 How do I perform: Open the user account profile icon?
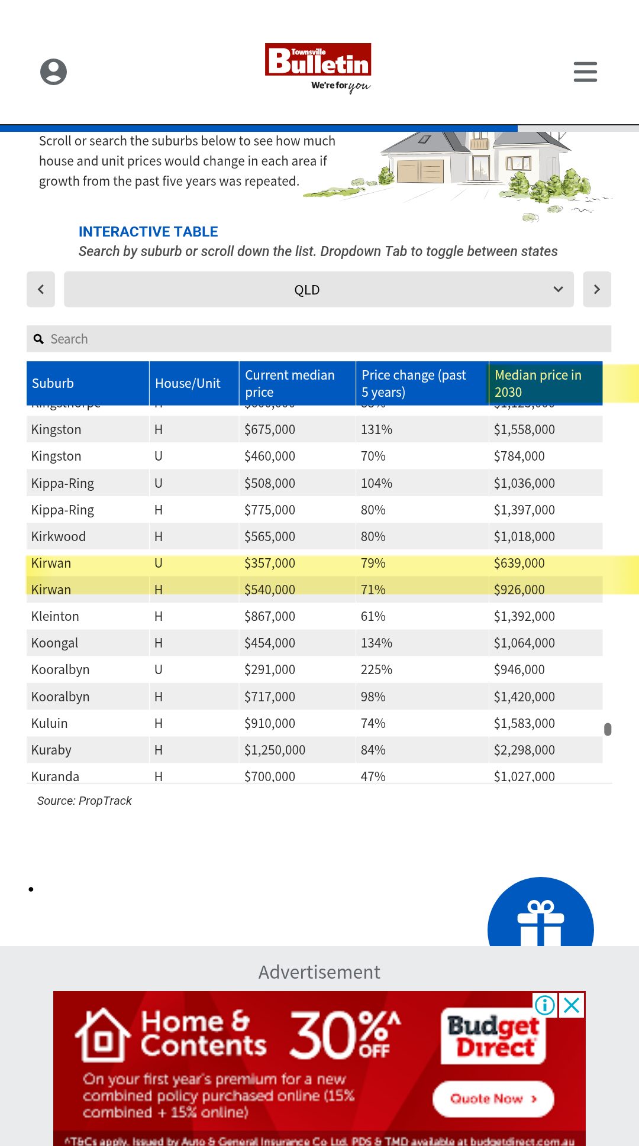[x=53, y=72]
